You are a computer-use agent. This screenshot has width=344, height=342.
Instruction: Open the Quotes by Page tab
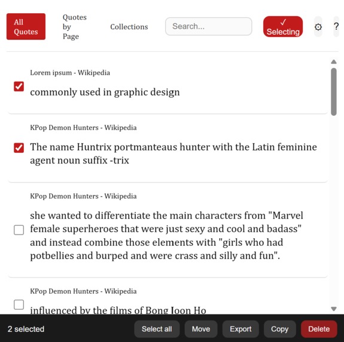tap(75, 27)
